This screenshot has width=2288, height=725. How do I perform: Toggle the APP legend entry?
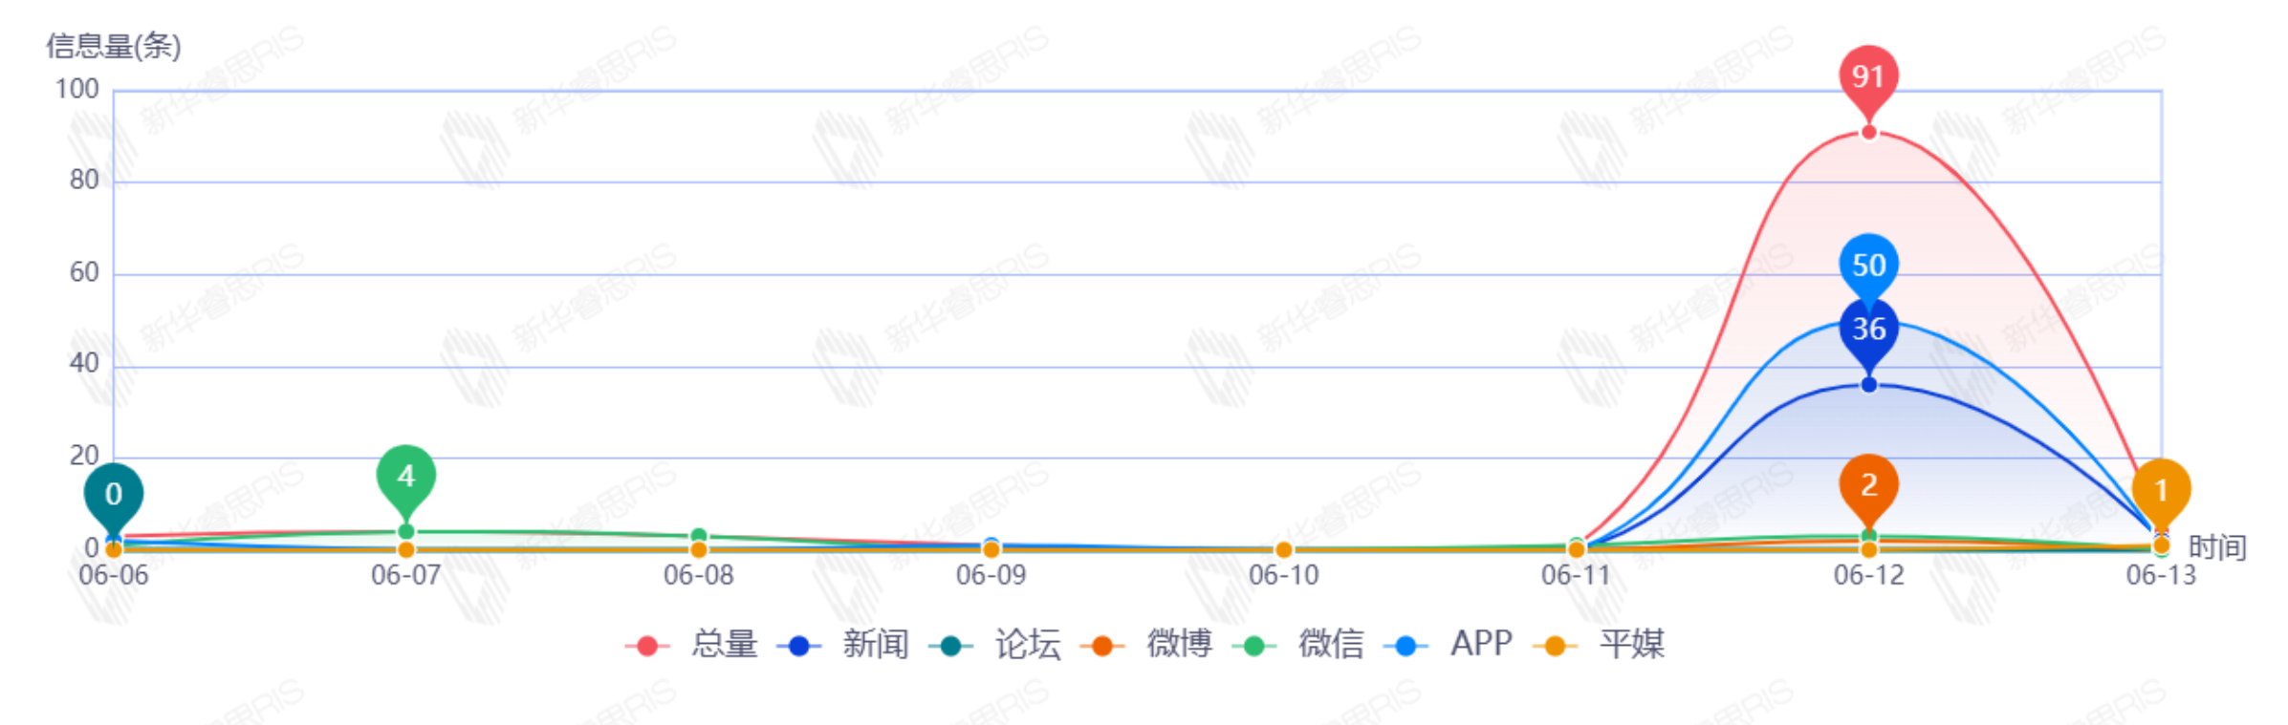[x=1449, y=645]
